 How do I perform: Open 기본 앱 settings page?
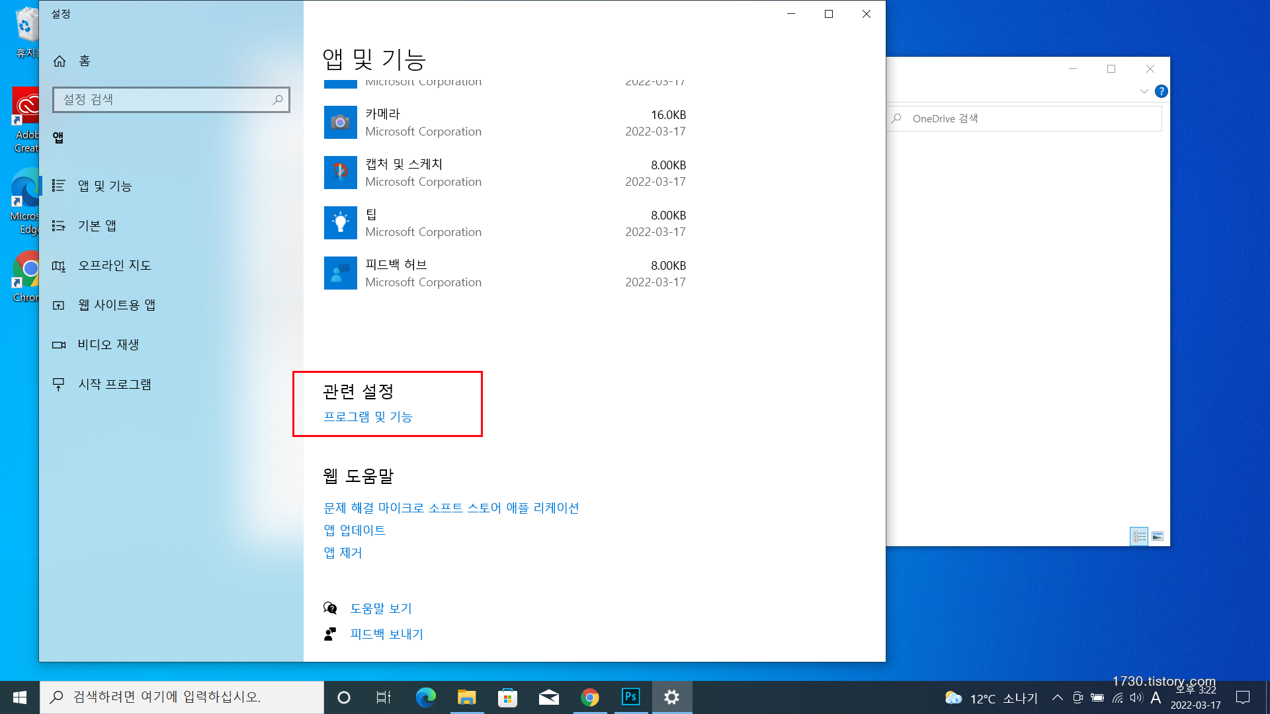[x=97, y=225]
